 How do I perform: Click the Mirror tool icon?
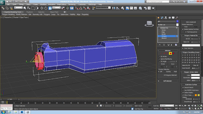[114, 8]
